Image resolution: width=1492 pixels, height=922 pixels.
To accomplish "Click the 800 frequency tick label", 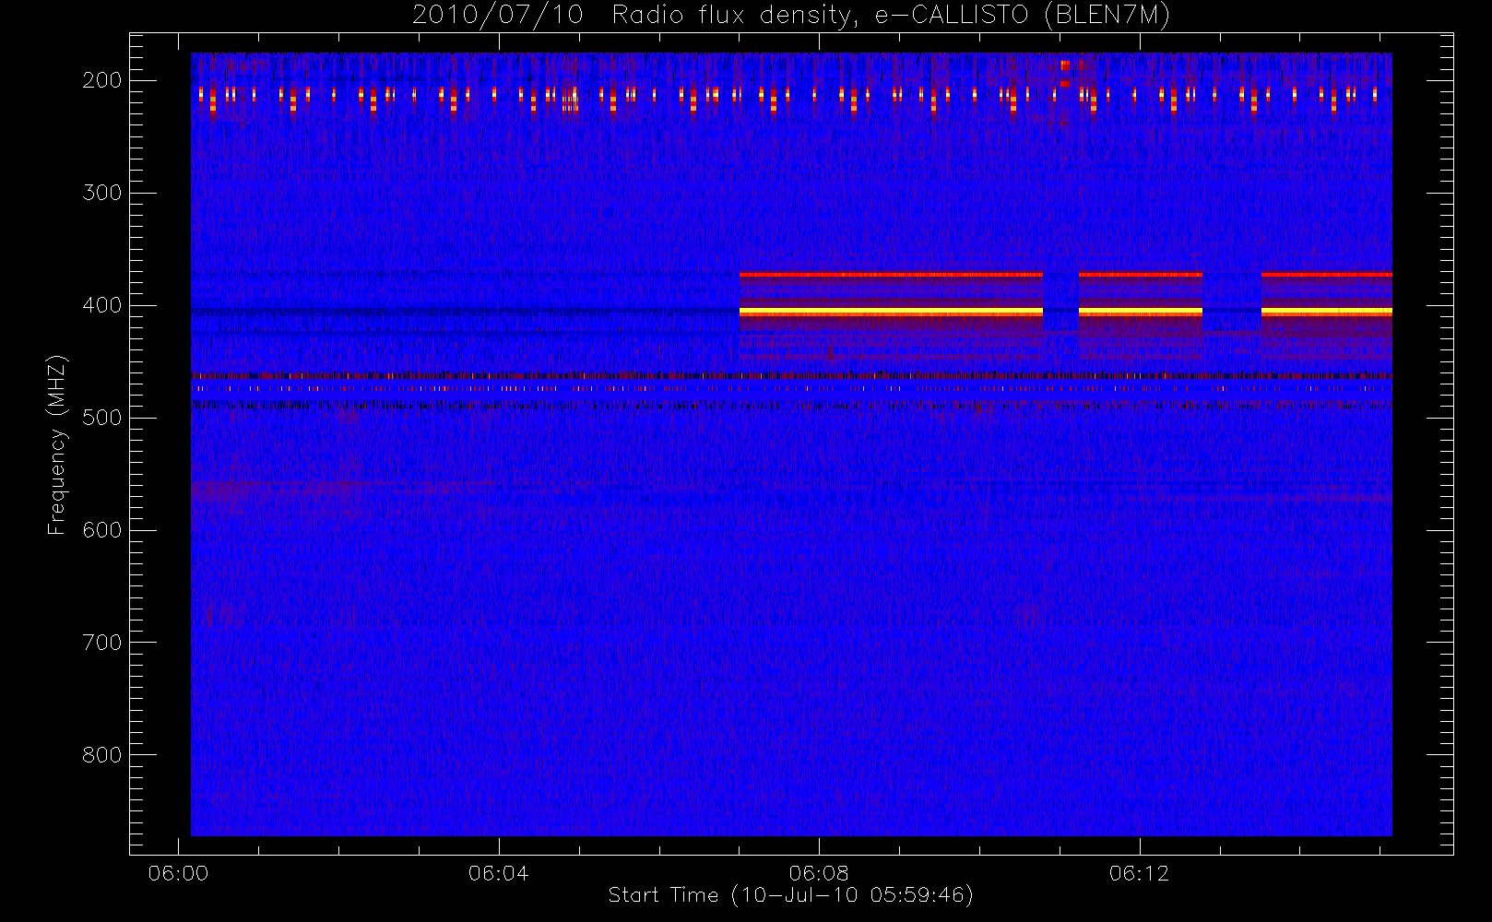I will coord(101,755).
